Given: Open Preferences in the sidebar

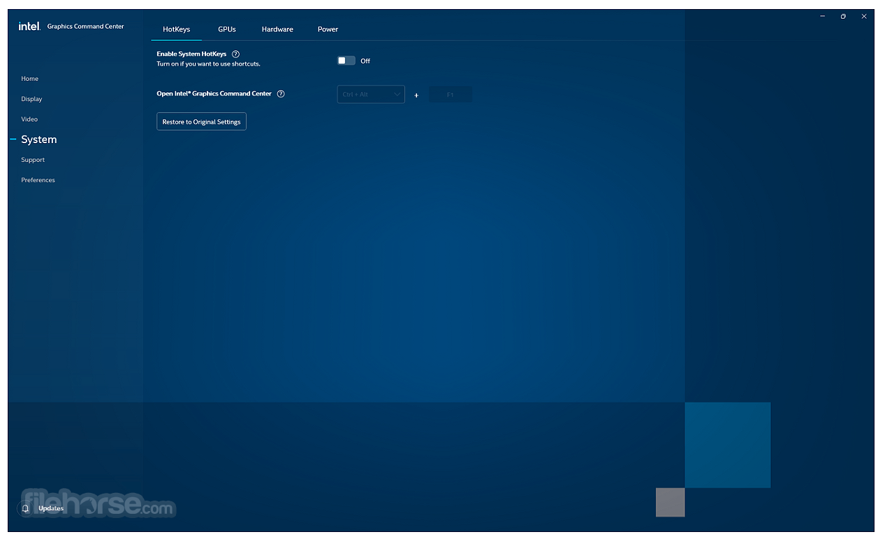Looking at the screenshot, I should click(x=38, y=180).
